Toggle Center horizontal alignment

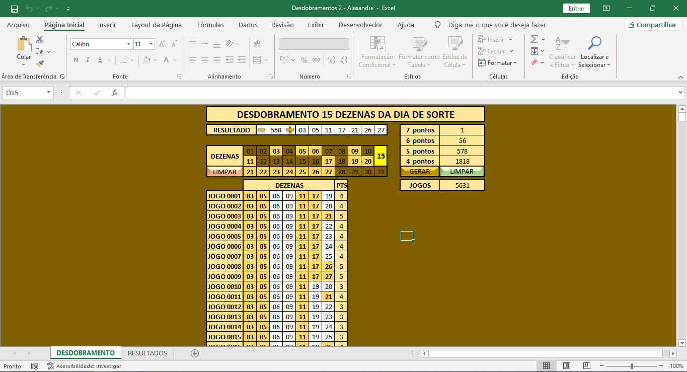[205, 60]
